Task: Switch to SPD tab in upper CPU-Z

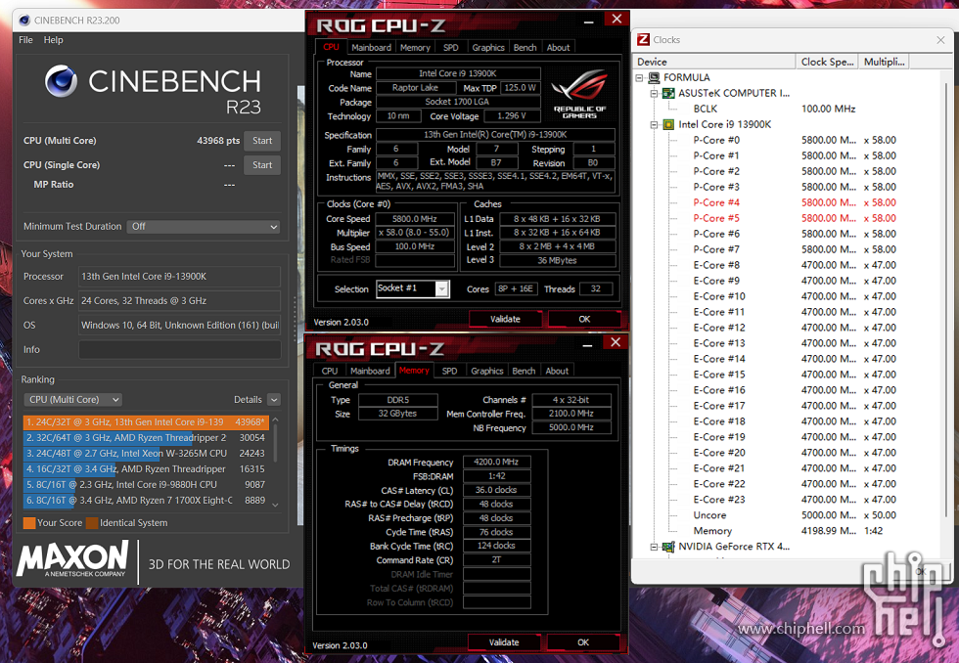Action: pos(451,48)
